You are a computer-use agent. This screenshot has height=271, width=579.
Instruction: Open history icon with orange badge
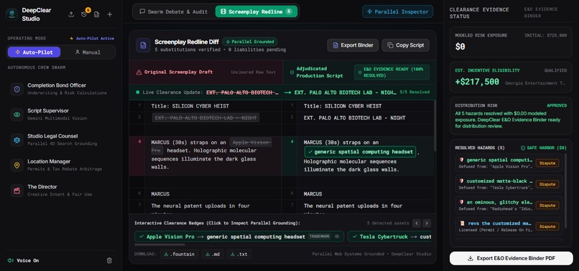click(84, 14)
